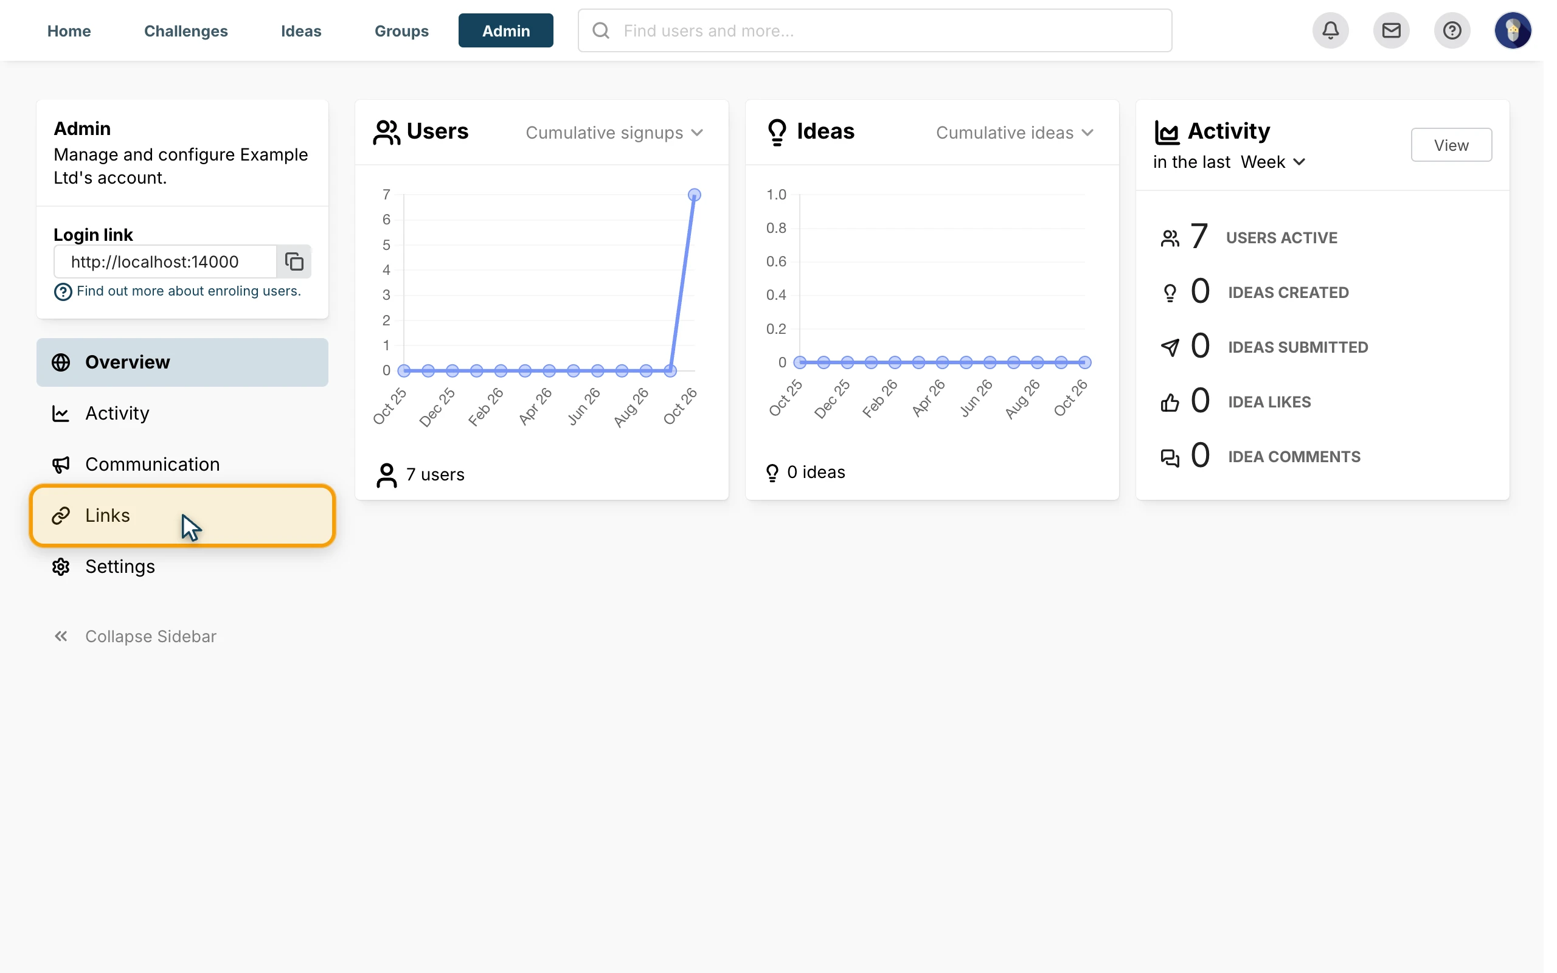Click the '7 users' total text
Screen dimensions: 1557x973
(435, 474)
